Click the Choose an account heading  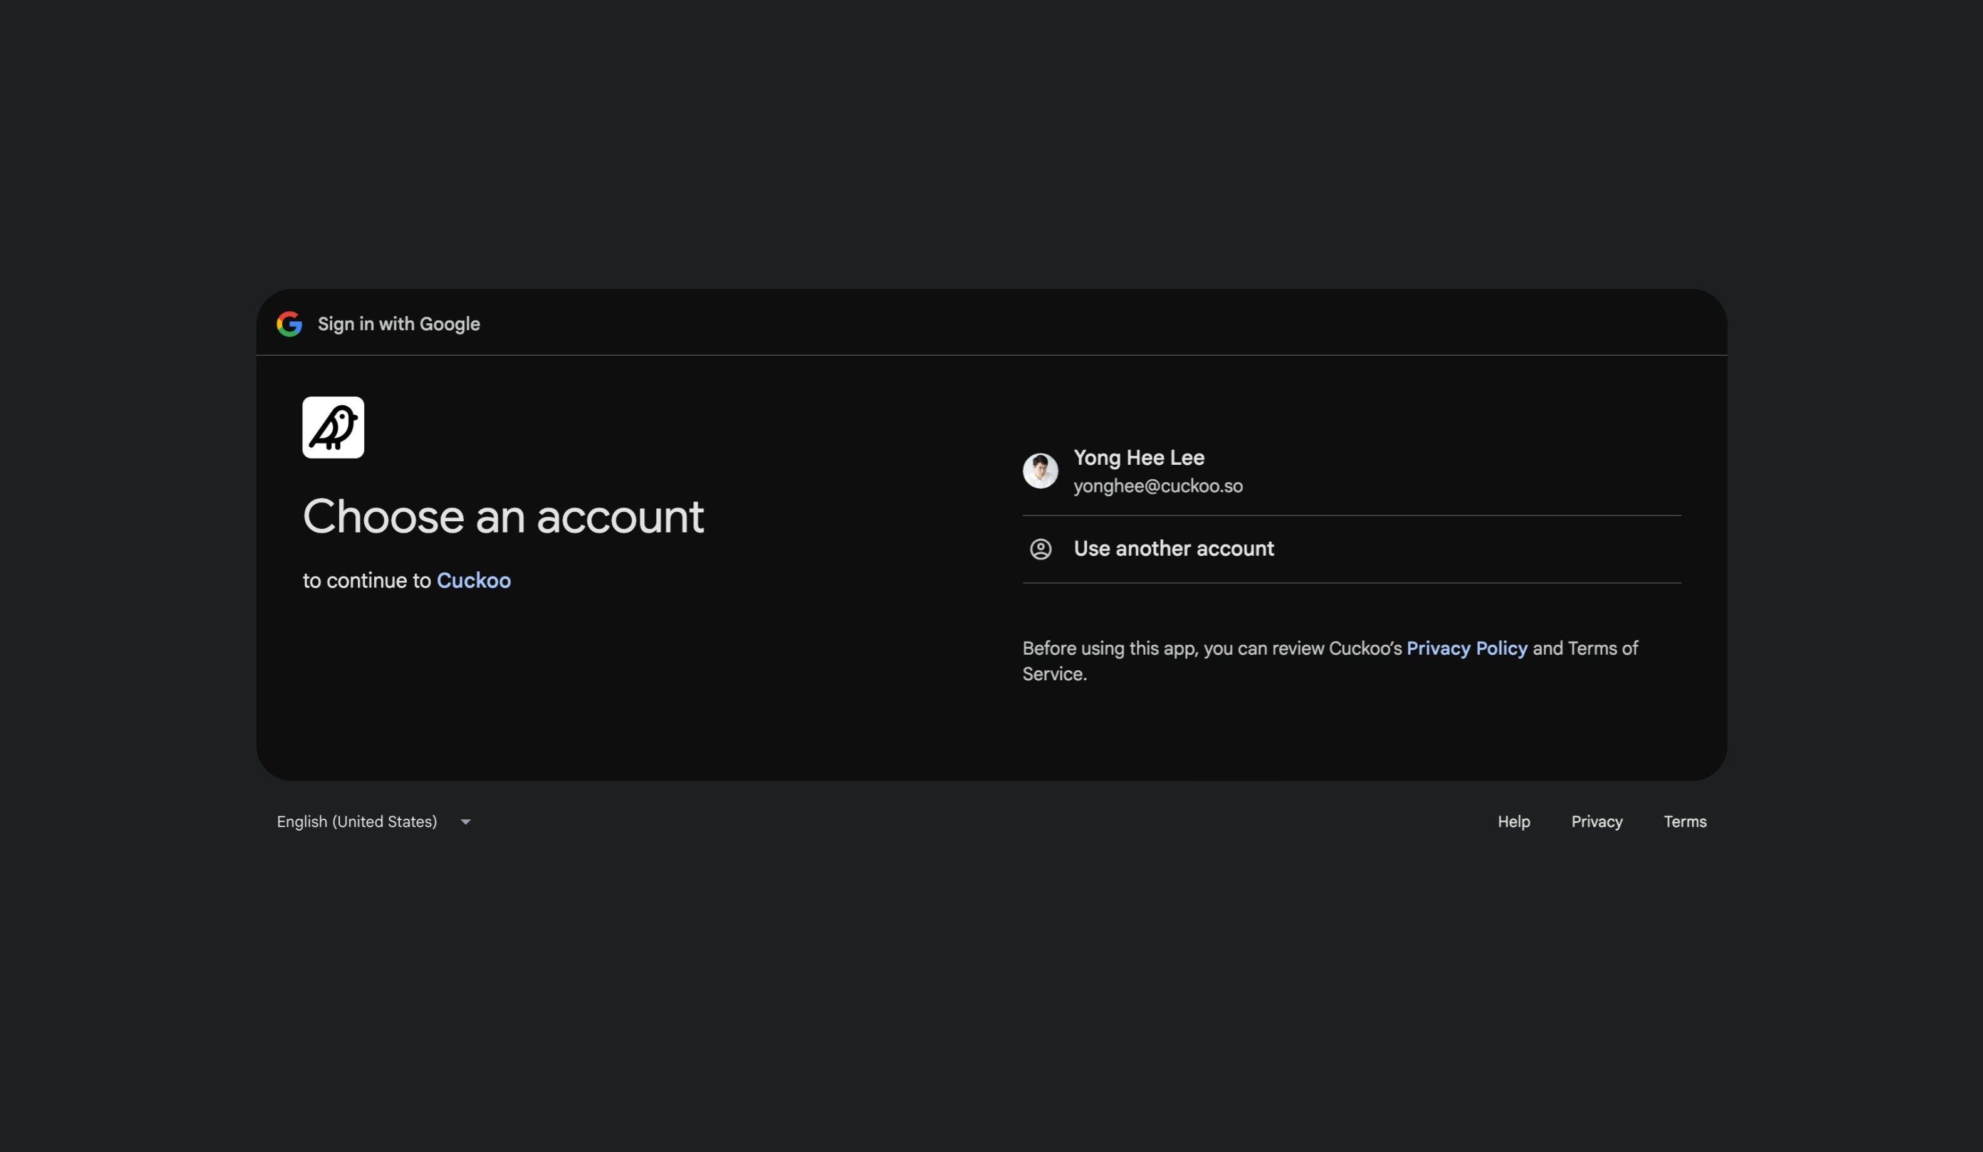[x=504, y=517]
